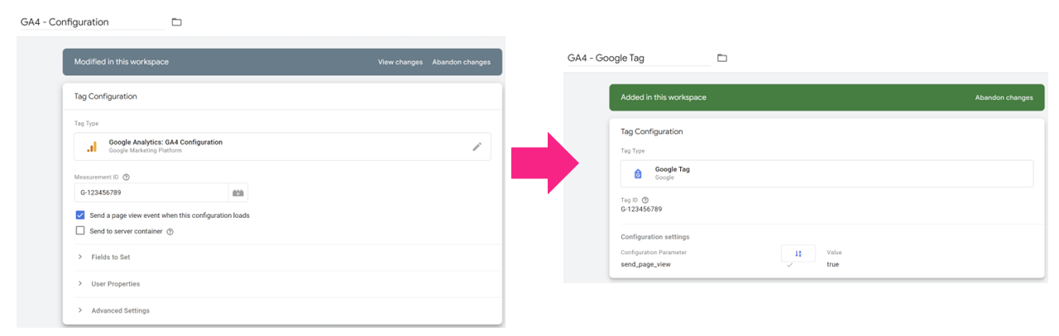Click Abandon changes in the green added banner

(x=1004, y=97)
